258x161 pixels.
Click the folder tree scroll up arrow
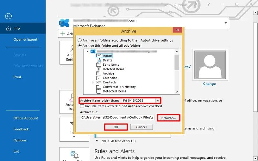[x=177, y=52]
